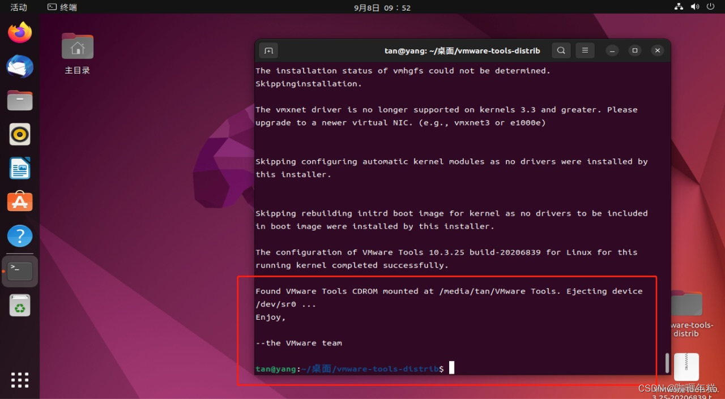Open the 终端 app menu in top bar
This screenshot has width=725, height=399.
click(x=62, y=7)
